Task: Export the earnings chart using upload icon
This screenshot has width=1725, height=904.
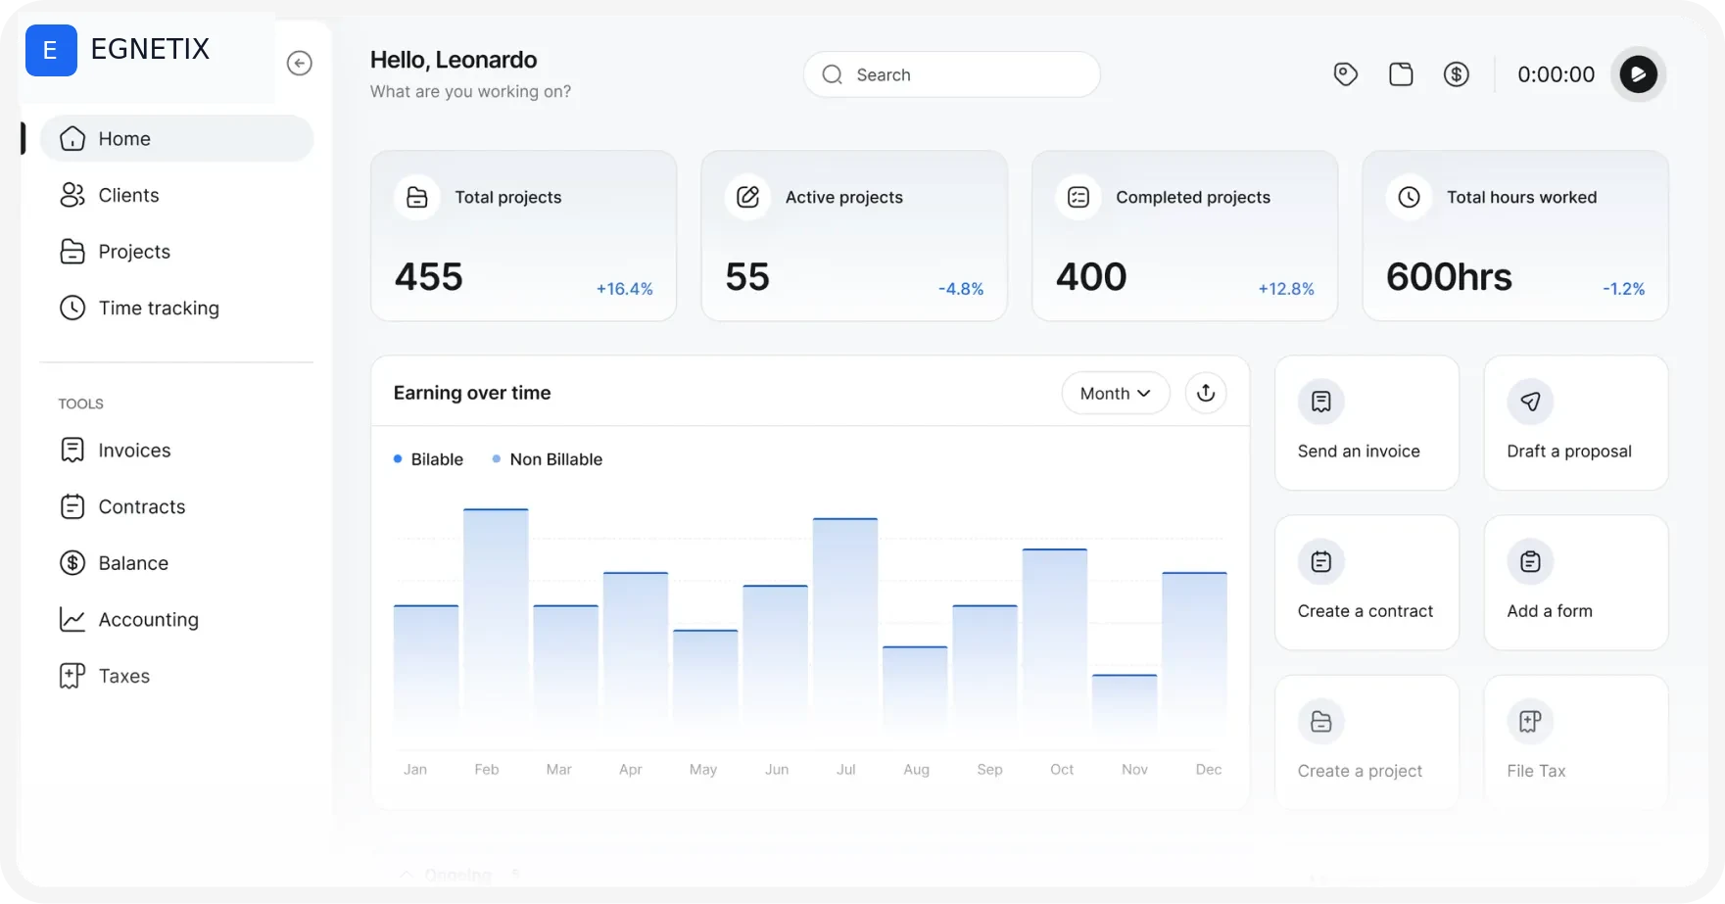Action: coord(1206,393)
